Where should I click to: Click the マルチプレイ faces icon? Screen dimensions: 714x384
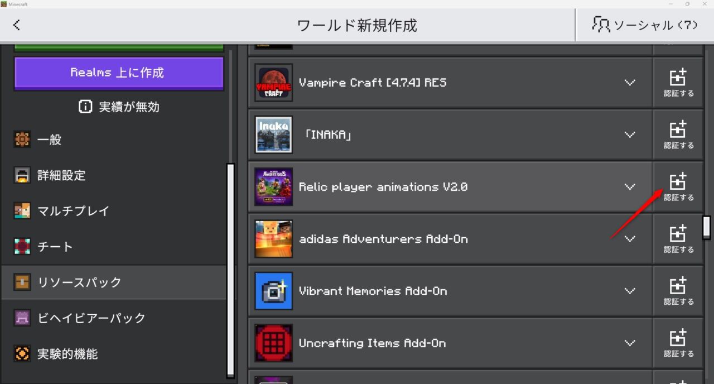22,211
